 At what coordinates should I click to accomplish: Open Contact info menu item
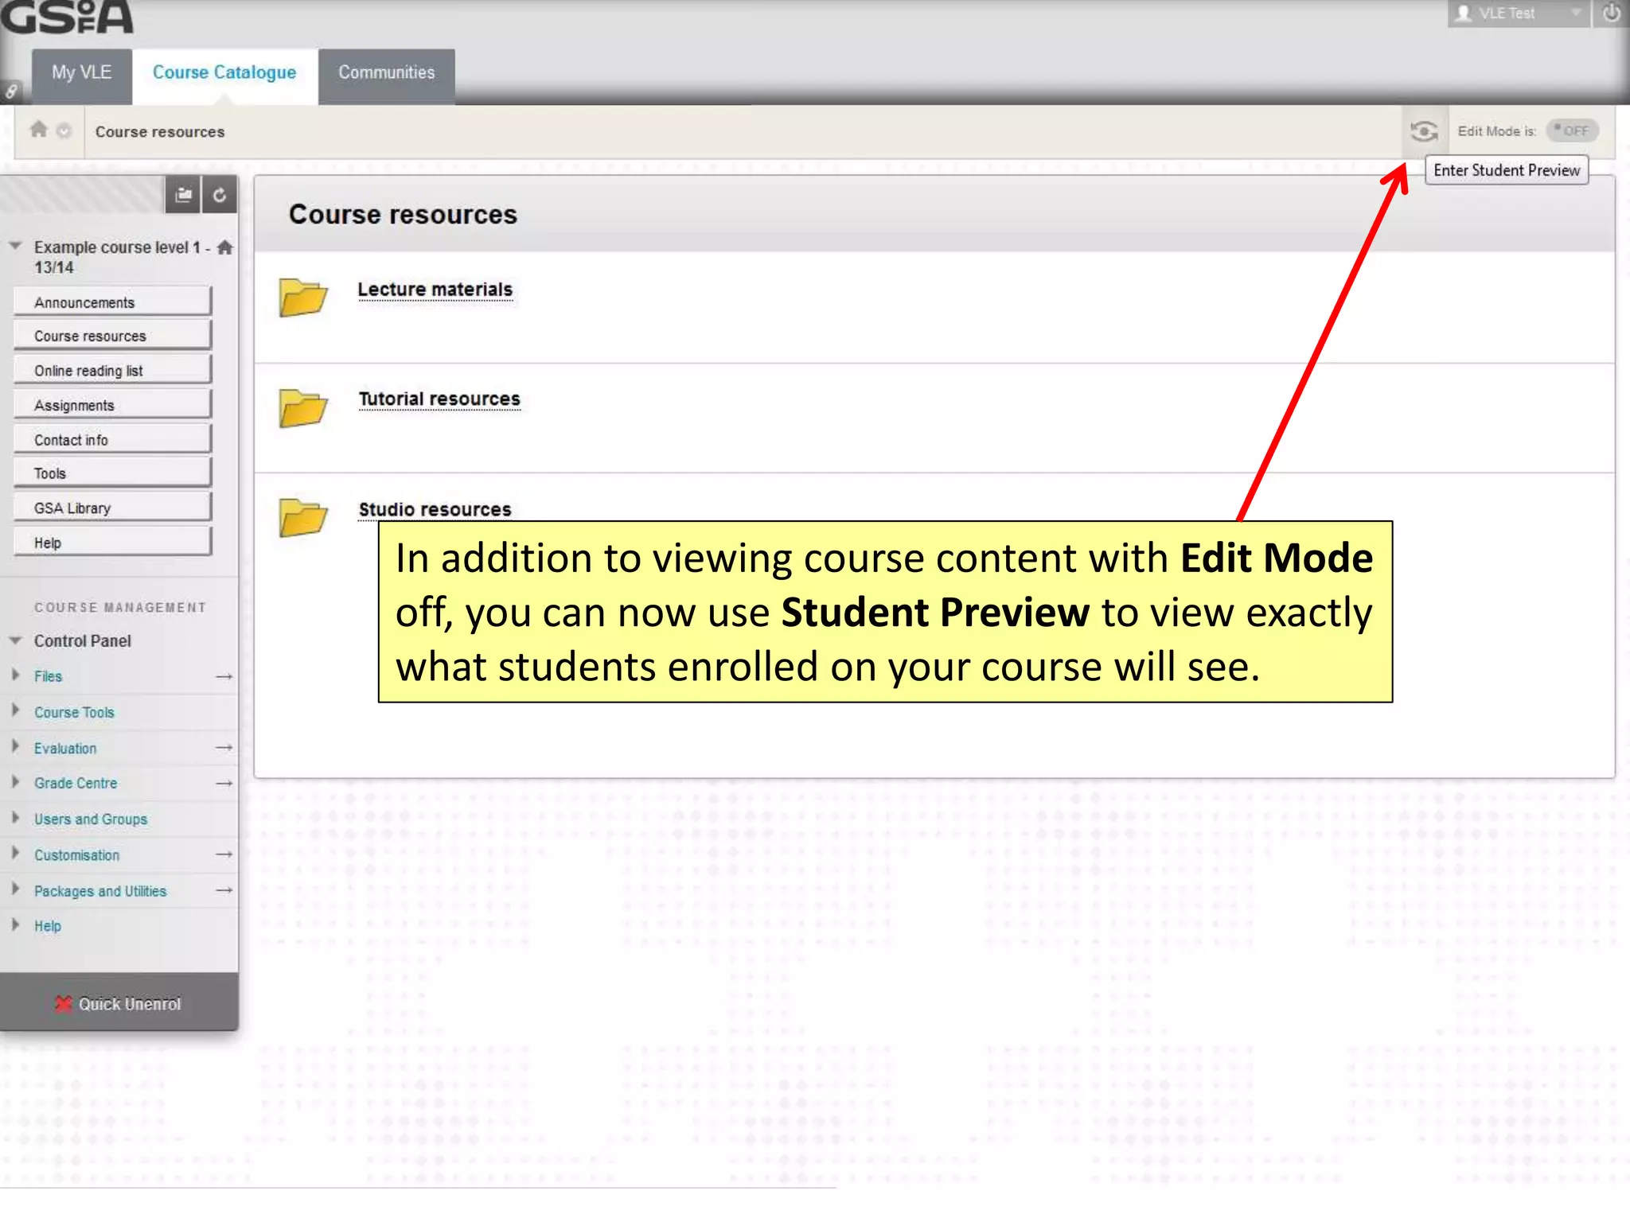[112, 440]
